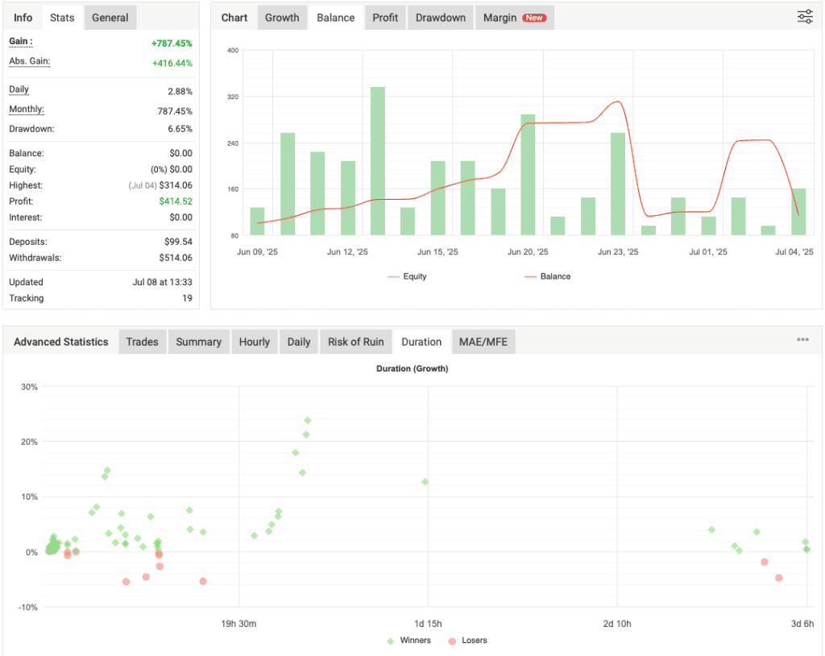Screen dimensions: 825x656
Task: Switch to the Info tab
Action: (x=22, y=16)
